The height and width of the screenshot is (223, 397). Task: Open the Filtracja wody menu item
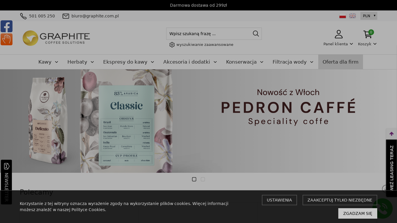(293, 62)
